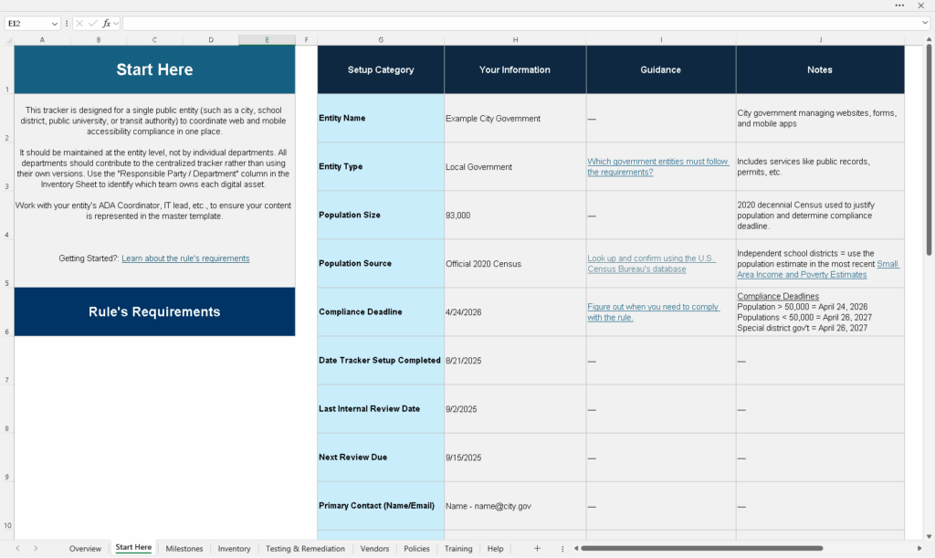The image size is (935, 558).
Task: Open the ellipsis options menu at top right
Action: [x=898, y=7]
